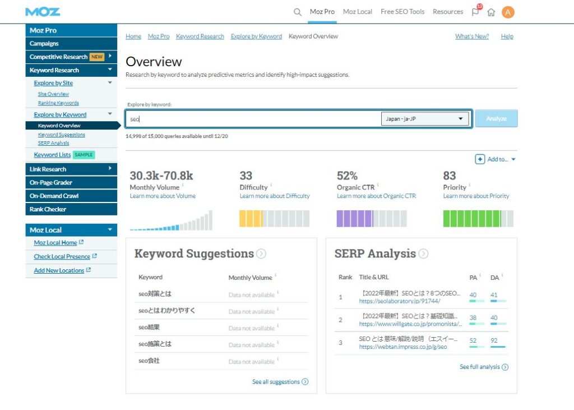Image resolution: width=574 pixels, height=410 pixels.
Task: Open notifications flag icon
Action: pos(475,12)
